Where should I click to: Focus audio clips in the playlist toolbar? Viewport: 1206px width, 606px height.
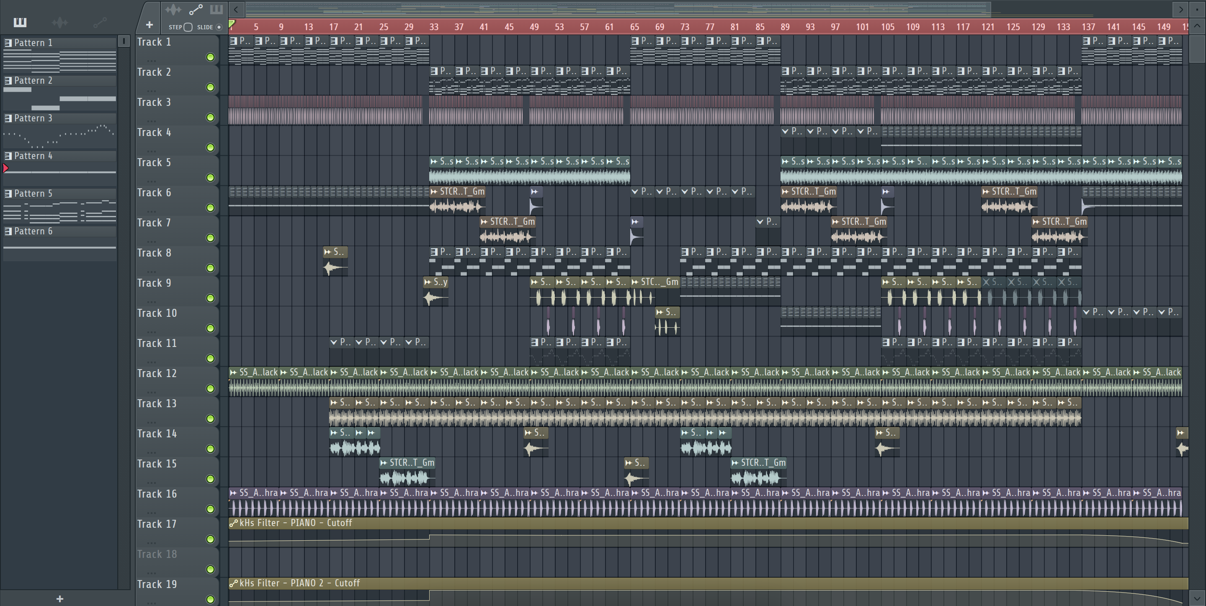pyautogui.click(x=173, y=9)
